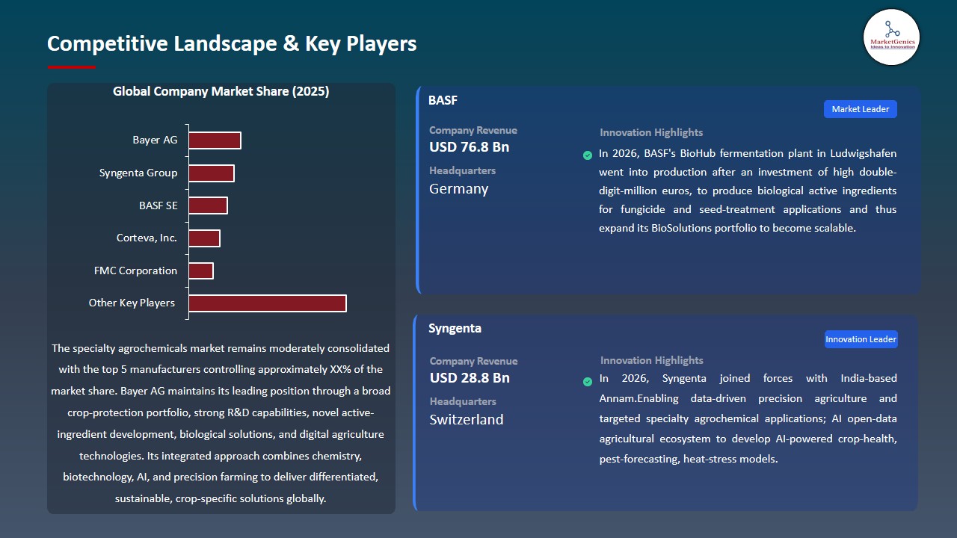Click the Innovation Leader badge
This screenshot has height=538, width=957.
click(x=861, y=339)
